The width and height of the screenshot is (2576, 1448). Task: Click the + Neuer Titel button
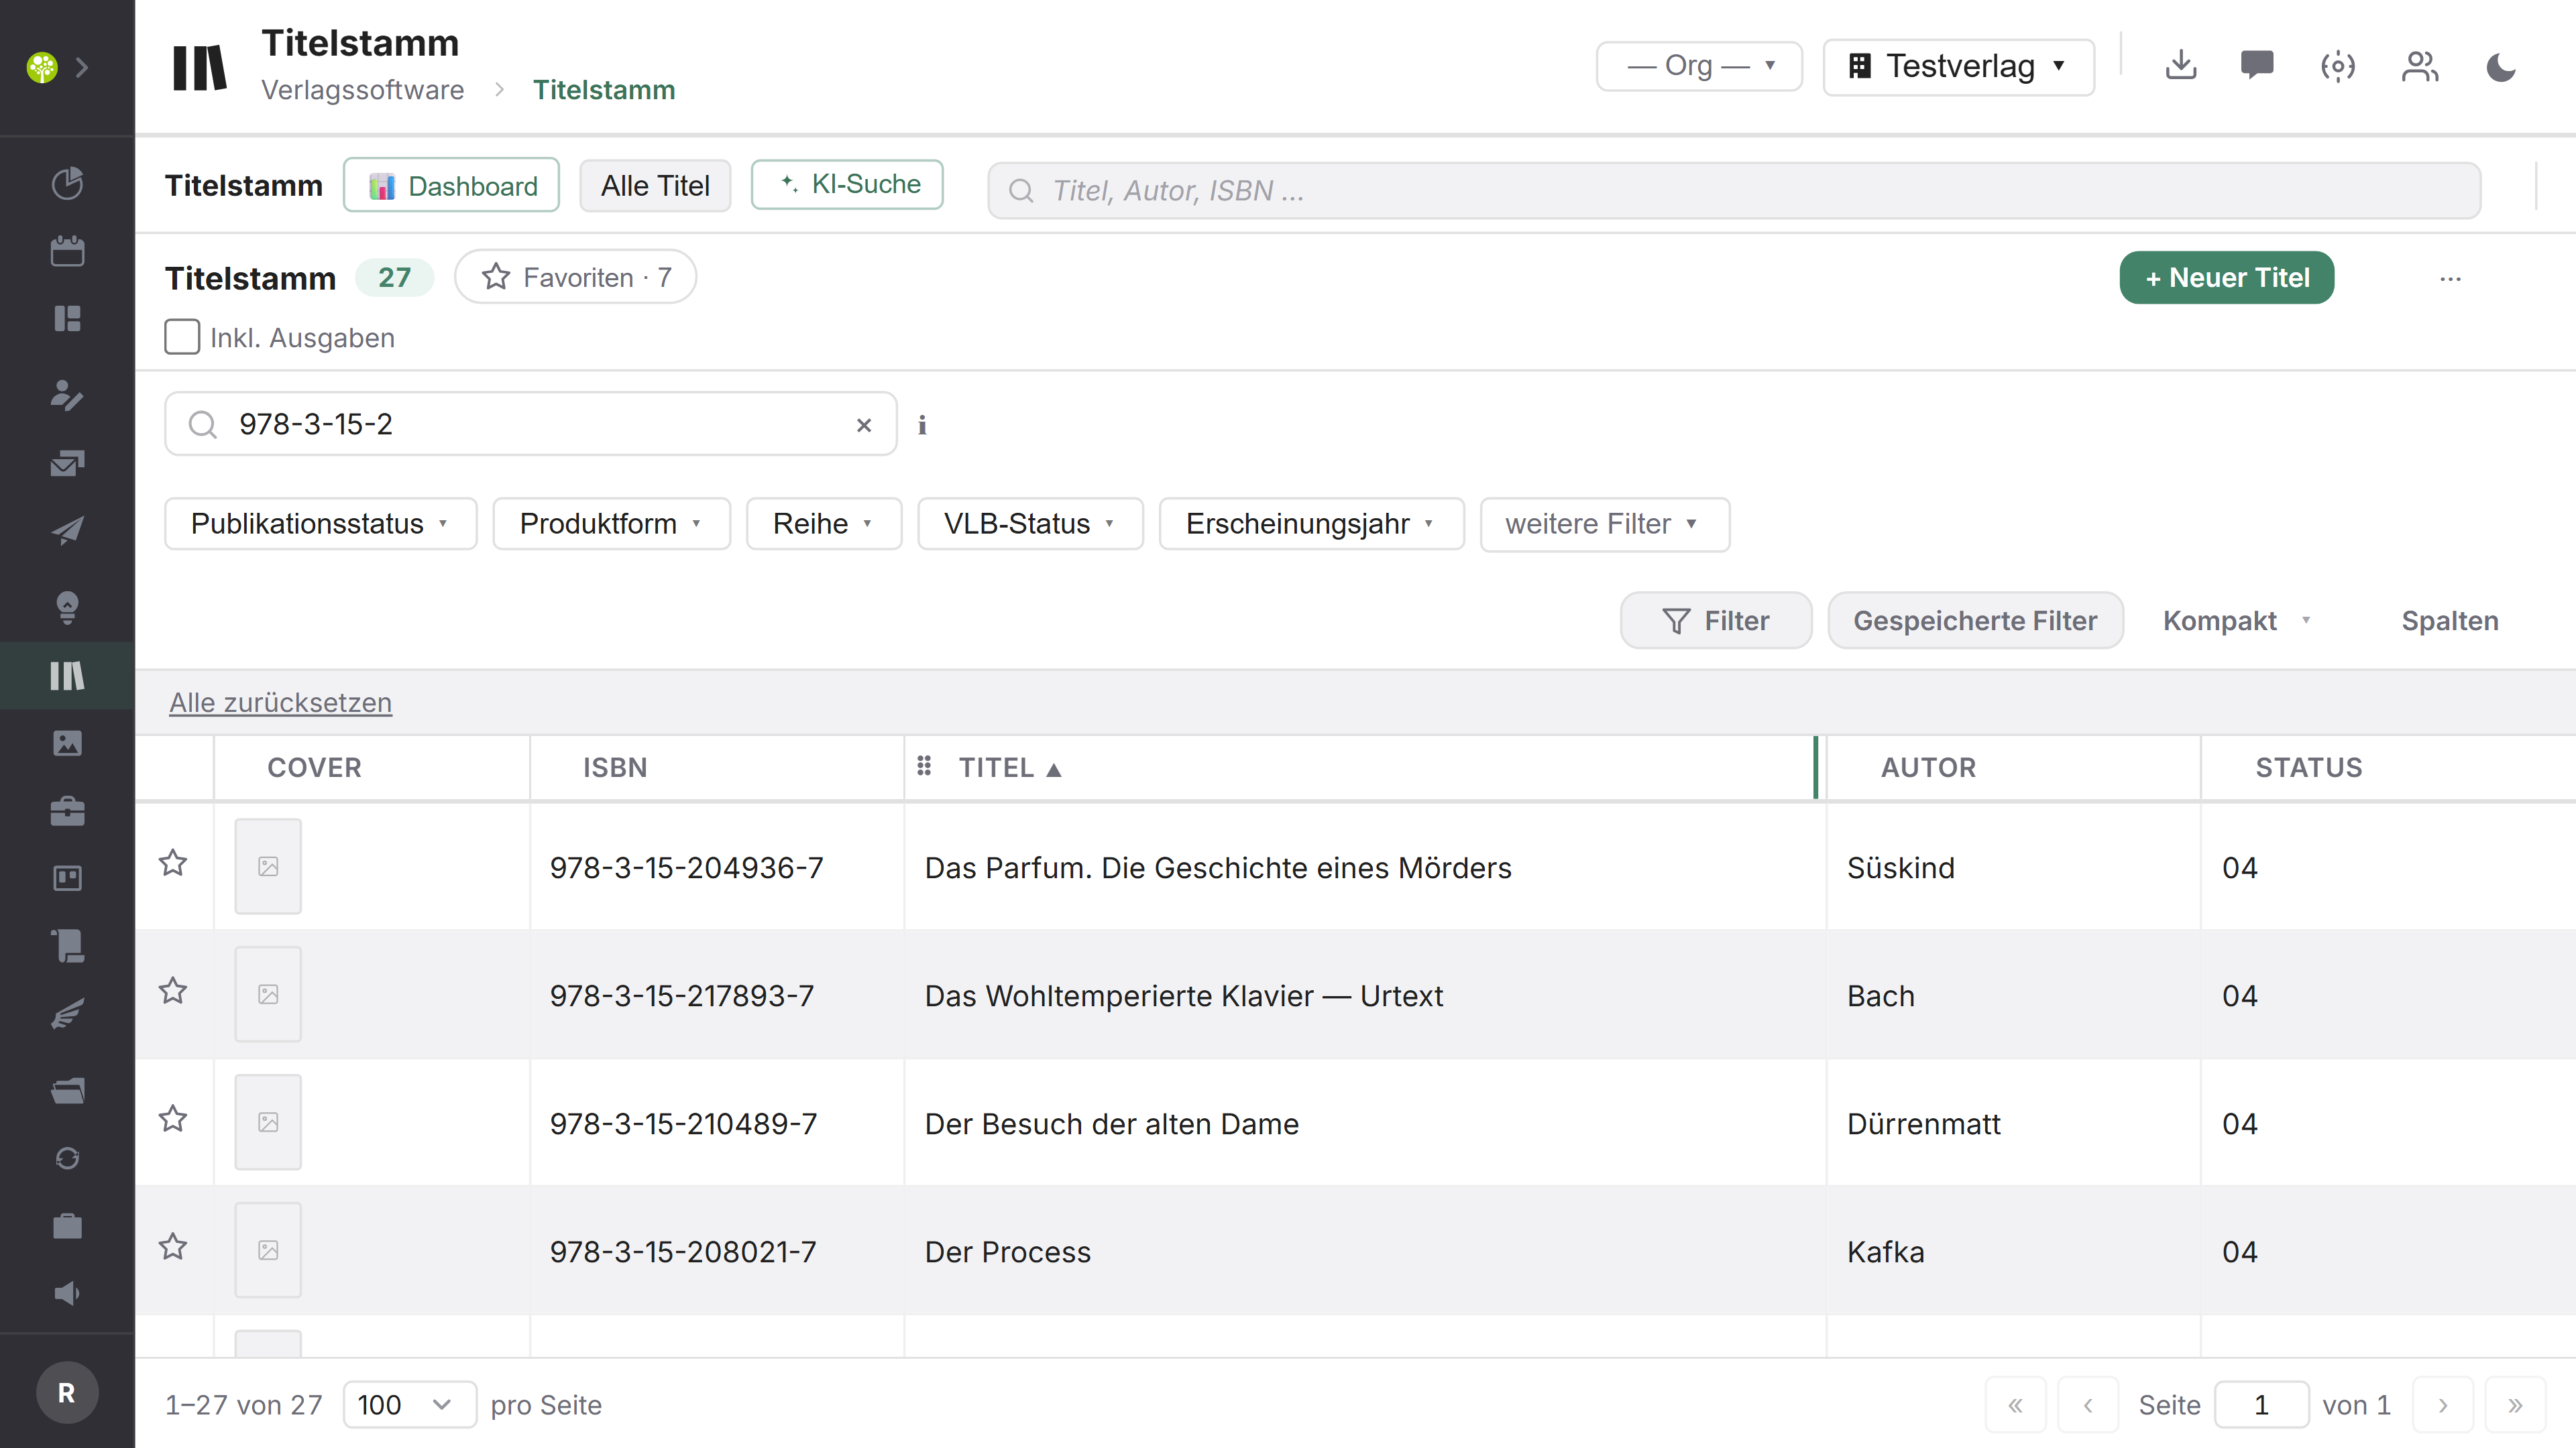2226,277
